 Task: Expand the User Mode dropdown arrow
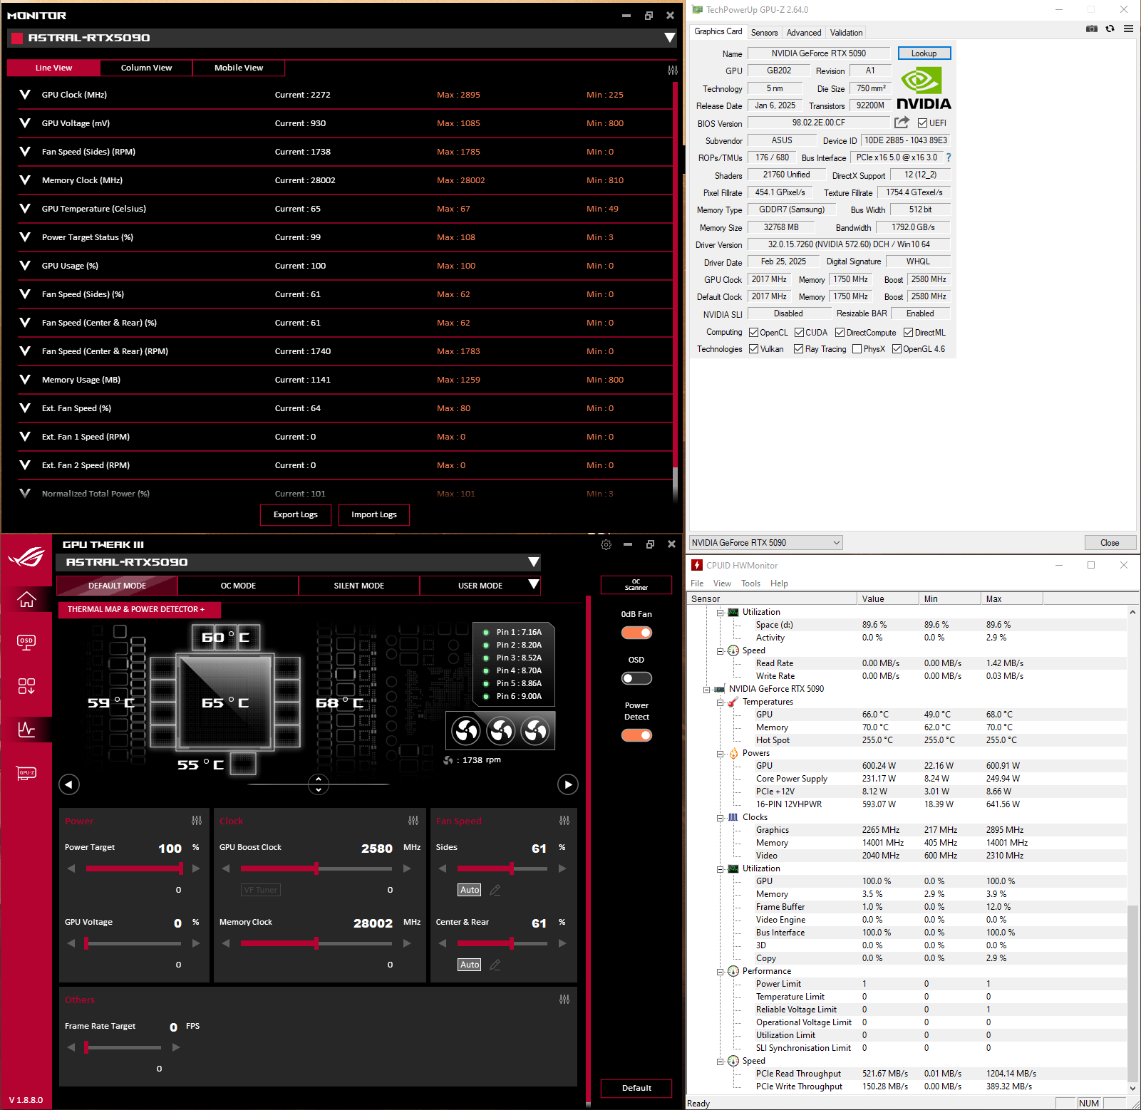pos(533,585)
